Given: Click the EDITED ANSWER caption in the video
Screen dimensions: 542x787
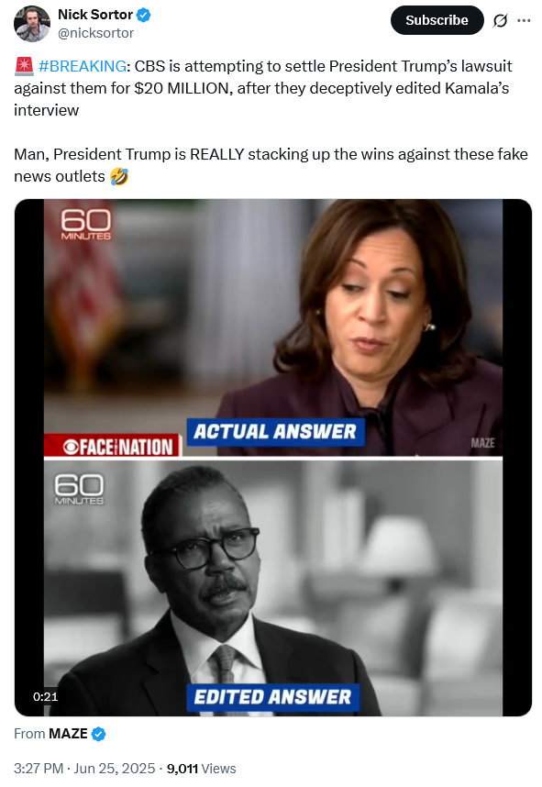Looking at the screenshot, I should click(x=272, y=697).
